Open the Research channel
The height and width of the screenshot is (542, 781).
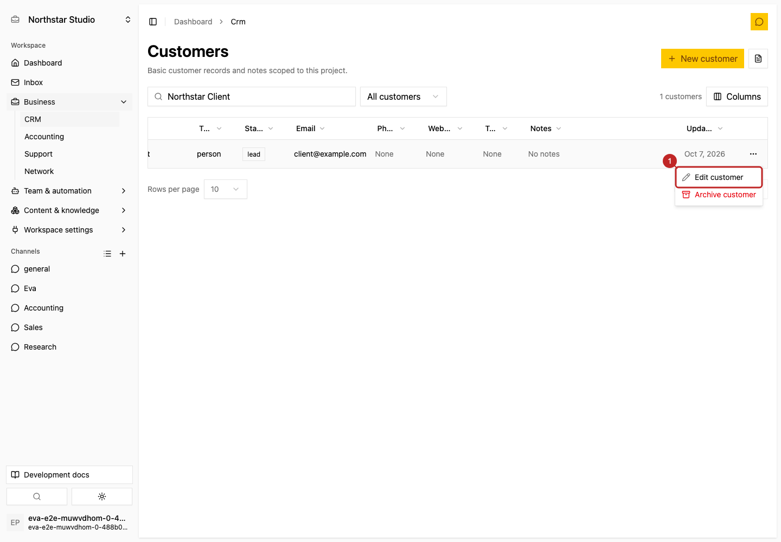[69, 347]
